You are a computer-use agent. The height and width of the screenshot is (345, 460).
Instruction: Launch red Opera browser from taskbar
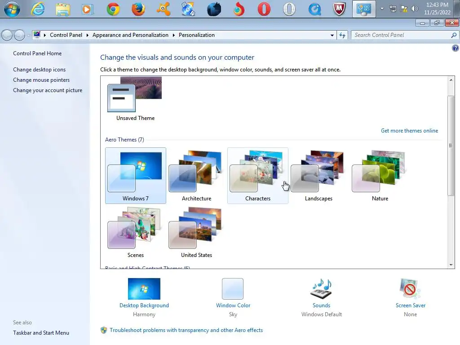264,9
